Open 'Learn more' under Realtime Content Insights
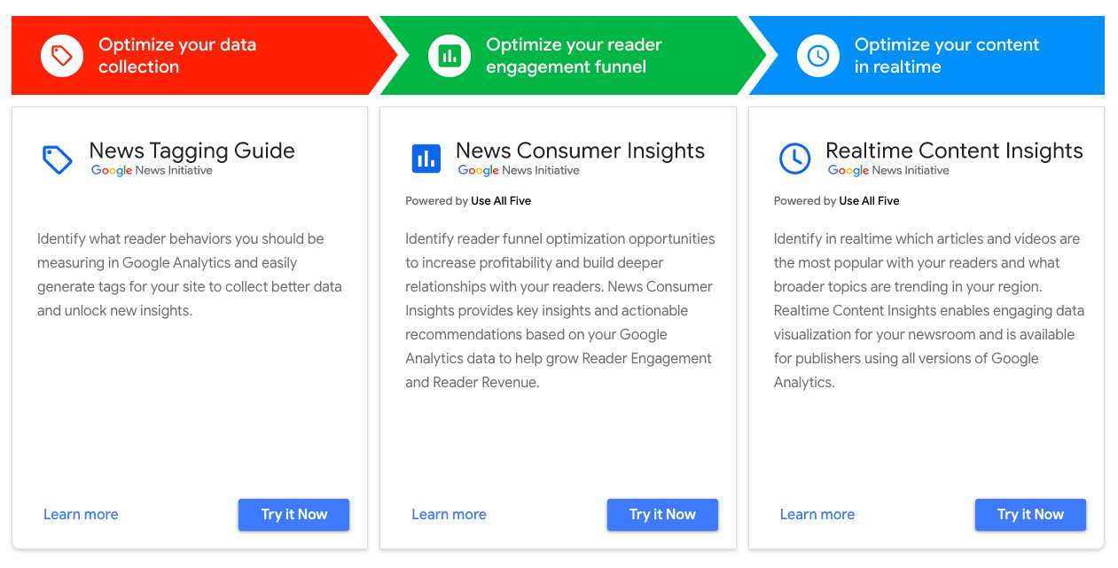 click(817, 514)
